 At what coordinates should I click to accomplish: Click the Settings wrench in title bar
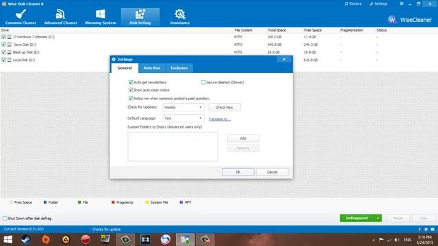point(378,3)
